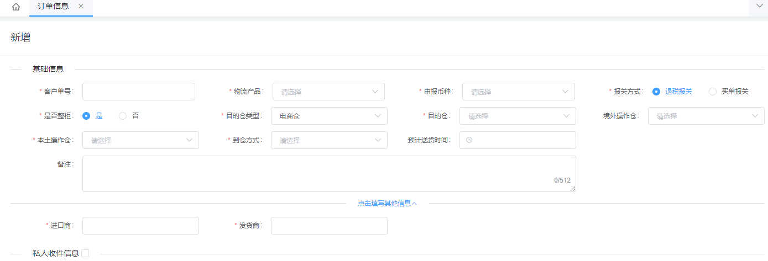
Task: Click into the 备注 text area
Action: (x=329, y=173)
